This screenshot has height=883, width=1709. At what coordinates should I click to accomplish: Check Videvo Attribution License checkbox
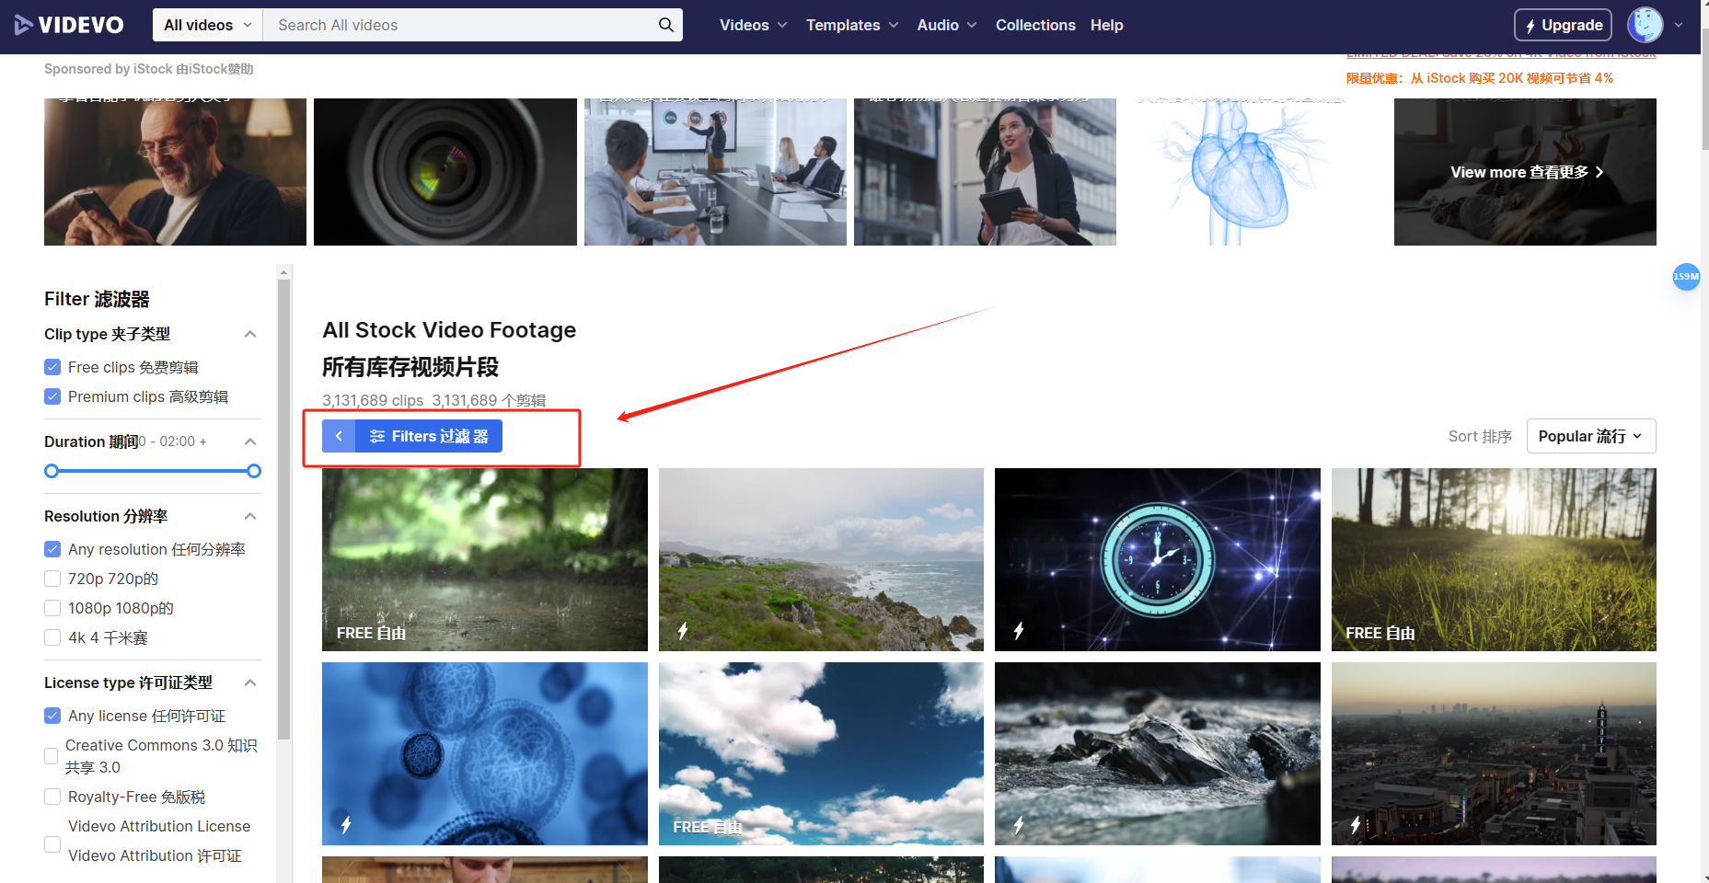click(x=52, y=844)
